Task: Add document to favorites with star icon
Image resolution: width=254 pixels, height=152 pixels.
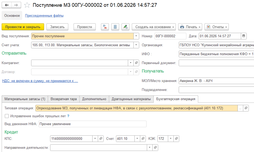Action: click(x=27, y=5)
